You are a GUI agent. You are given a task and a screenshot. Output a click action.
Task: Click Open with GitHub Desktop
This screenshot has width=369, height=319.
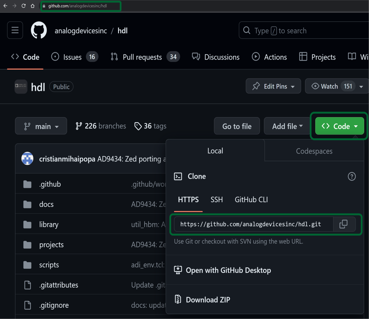pos(228,270)
